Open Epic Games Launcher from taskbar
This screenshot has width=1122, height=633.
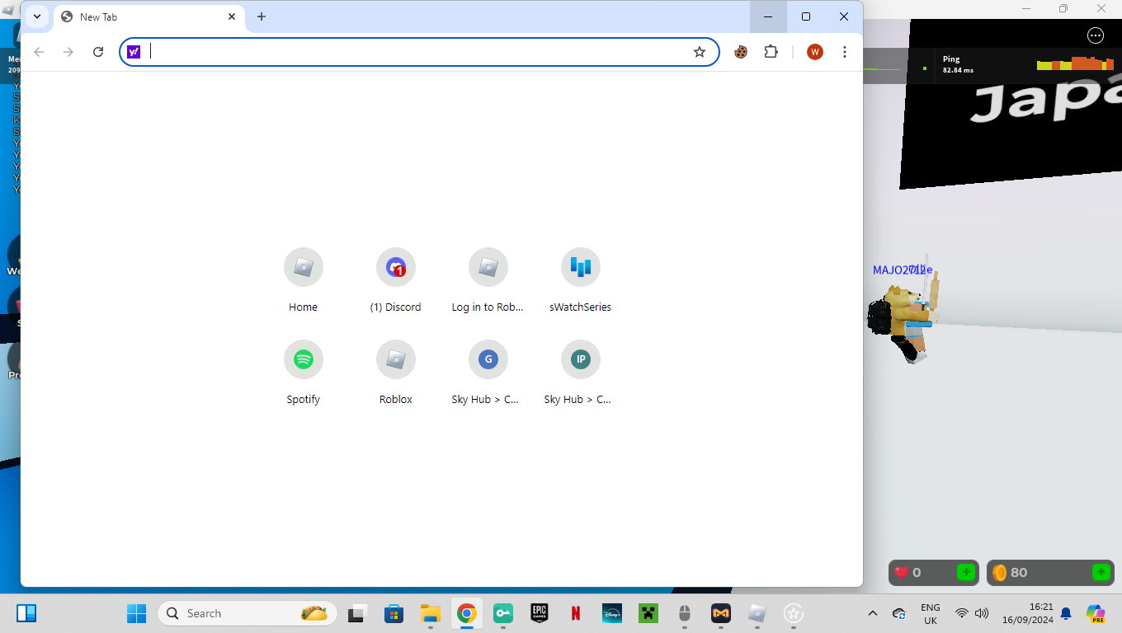point(540,613)
